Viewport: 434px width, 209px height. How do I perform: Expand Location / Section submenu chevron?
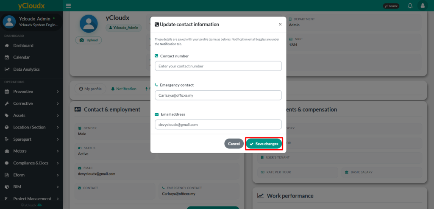58,127
